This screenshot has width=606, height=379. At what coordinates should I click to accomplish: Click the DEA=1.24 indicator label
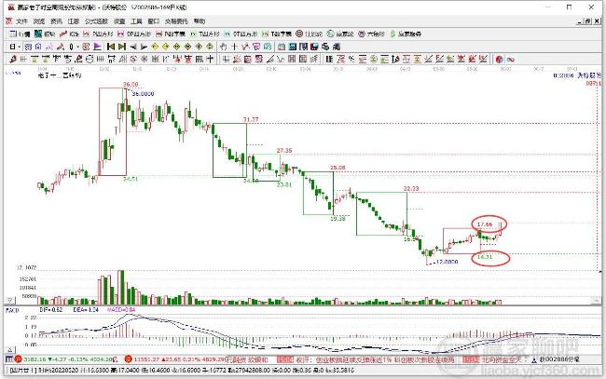point(86,309)
